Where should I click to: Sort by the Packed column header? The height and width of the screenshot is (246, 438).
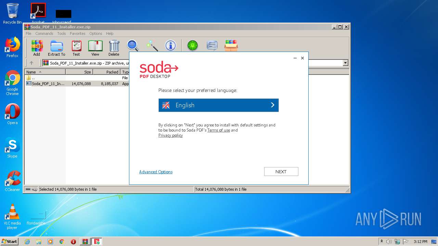[107, 72]
